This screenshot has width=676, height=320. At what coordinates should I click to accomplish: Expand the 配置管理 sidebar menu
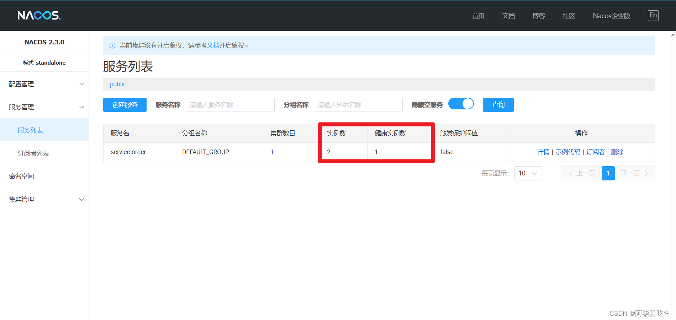click(x=44, y=84)
